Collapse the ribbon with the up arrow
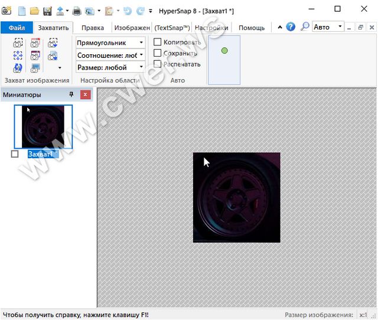This screenshot has height=320, width=378. 278,27
